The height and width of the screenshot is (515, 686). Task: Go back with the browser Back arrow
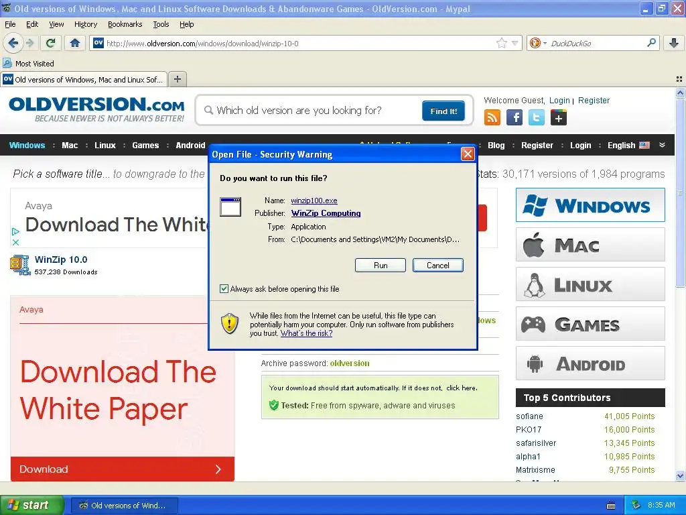[13, 43]
